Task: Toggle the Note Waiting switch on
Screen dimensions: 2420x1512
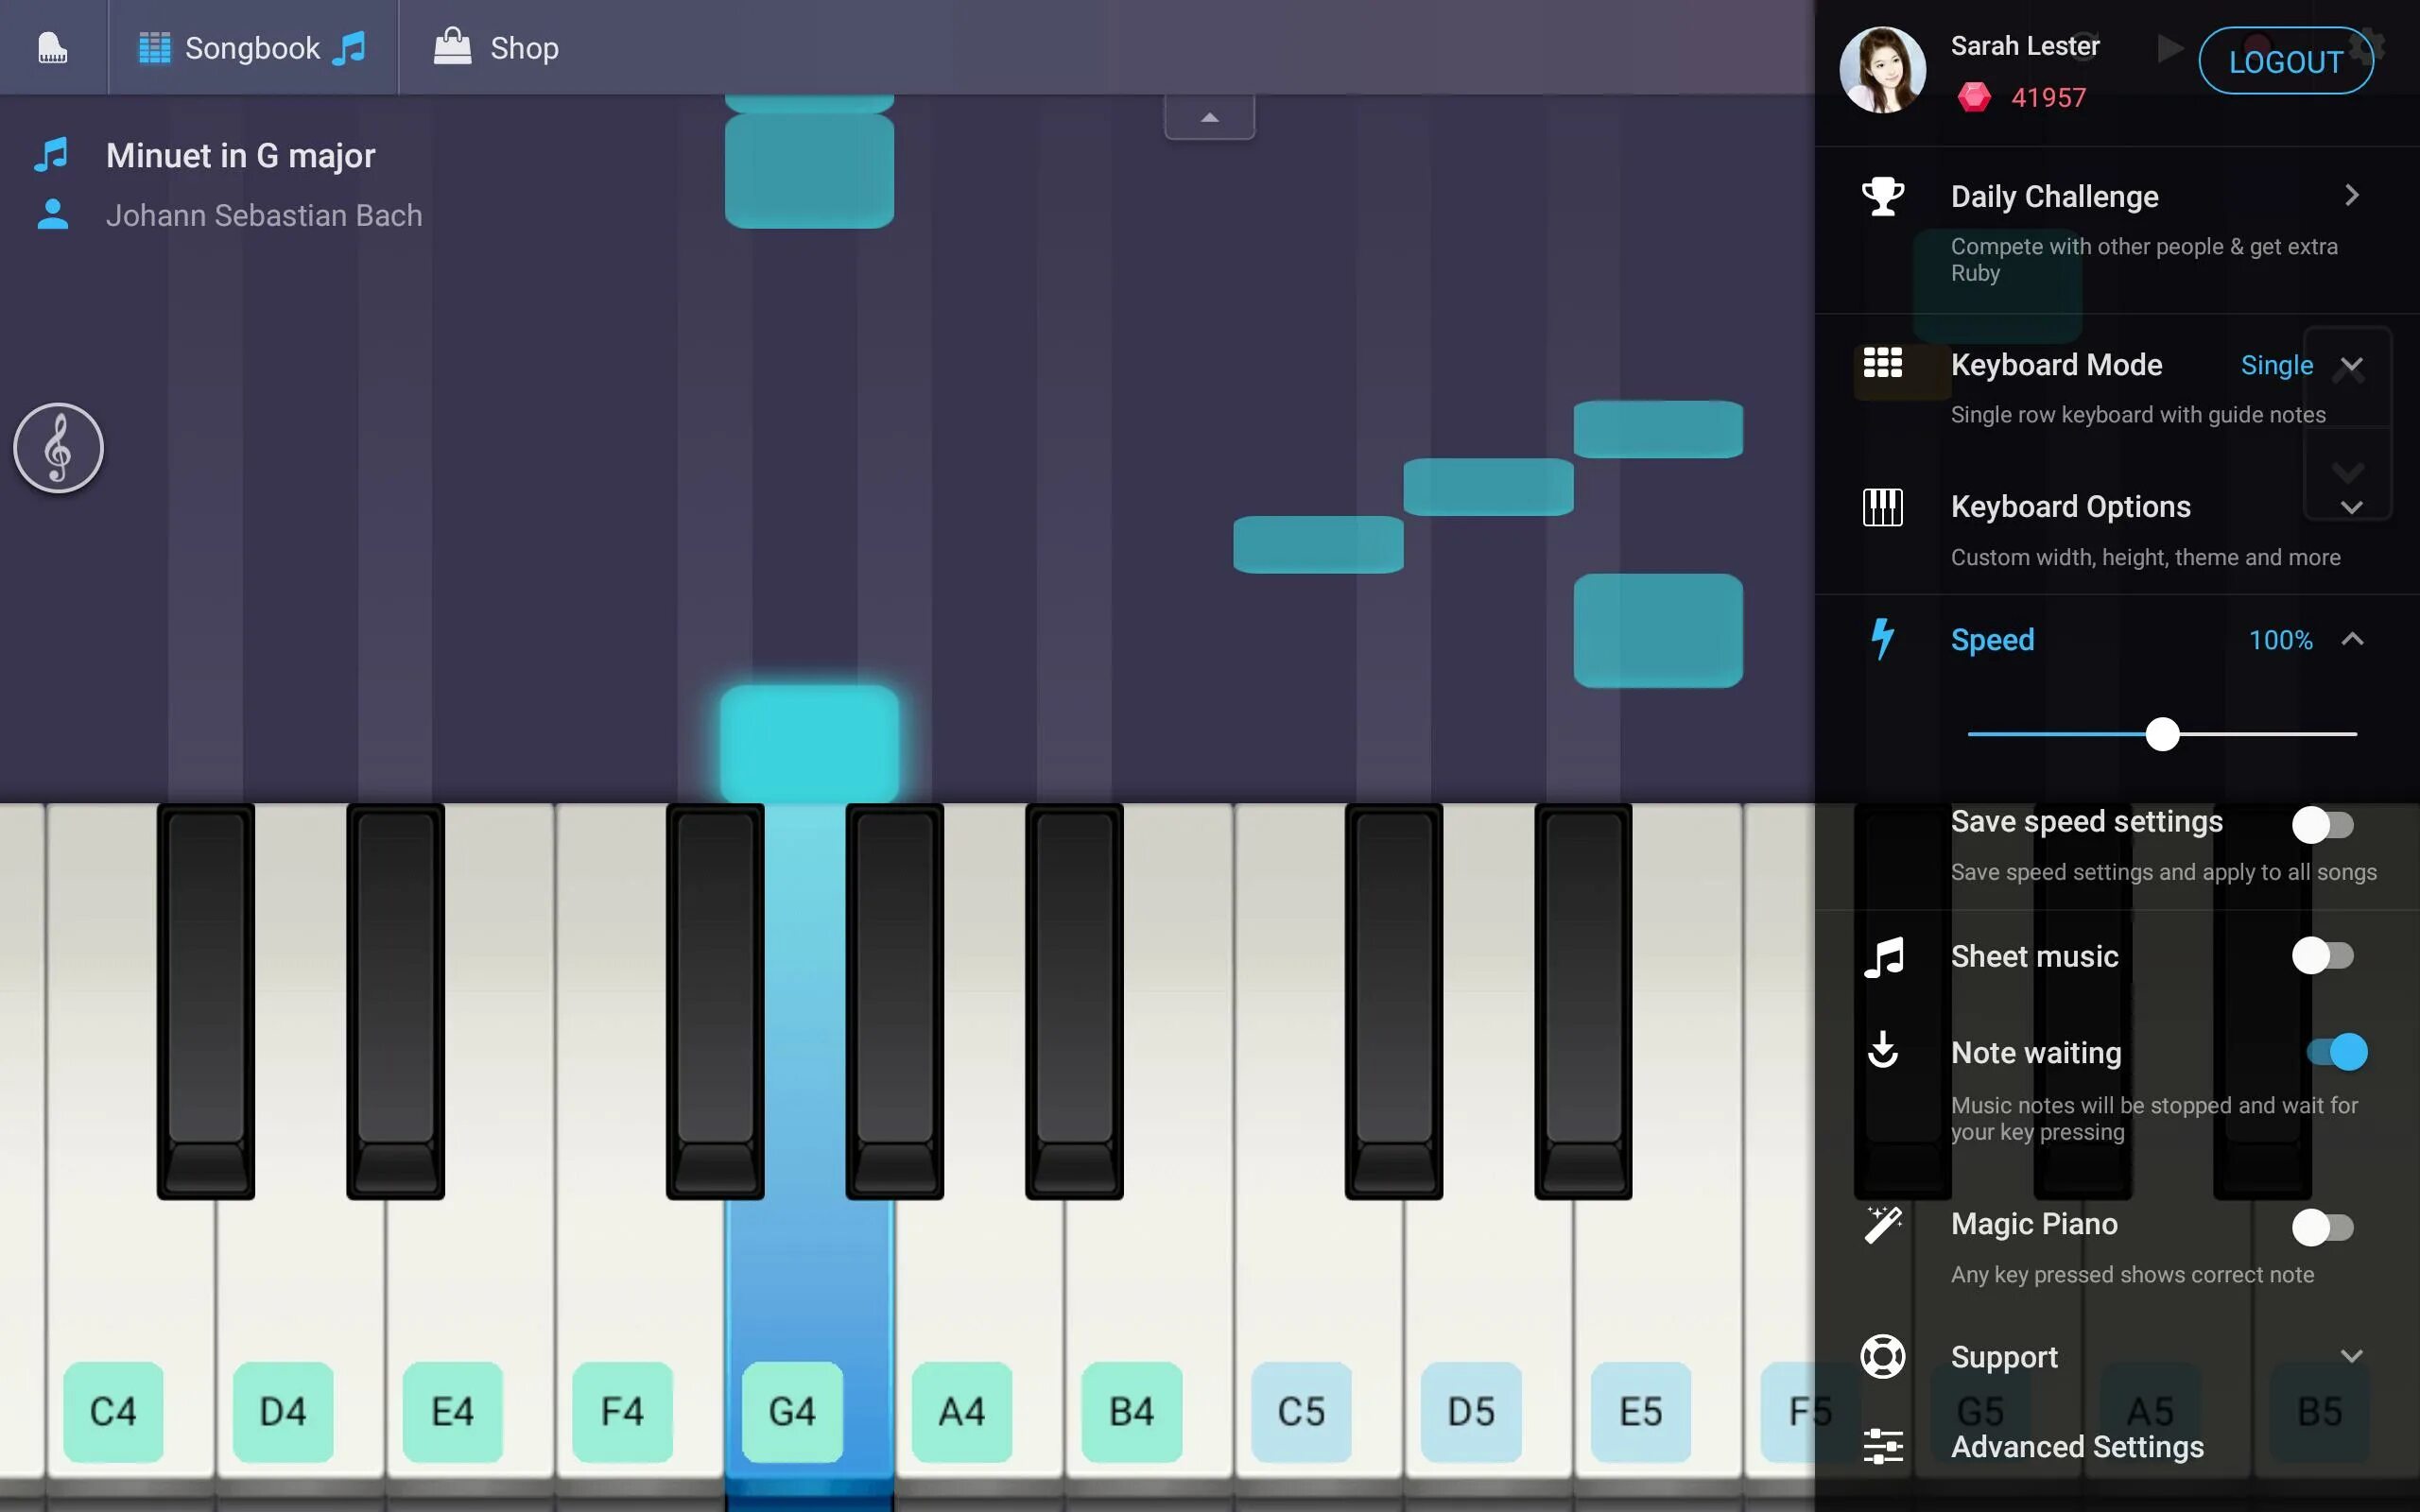Action: pyautogui.click(x=2335, y=1054)
